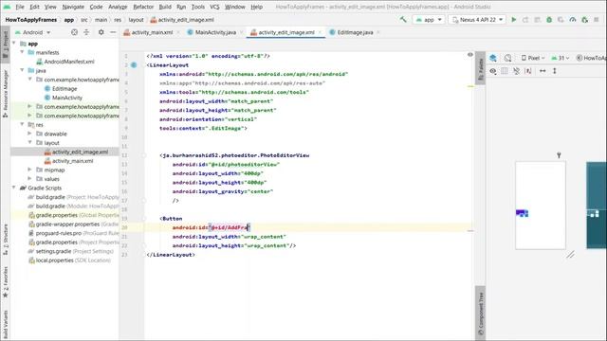Click the Run with Coverage icon
Screen dimensions: 607x341
[x=561, y=19]
